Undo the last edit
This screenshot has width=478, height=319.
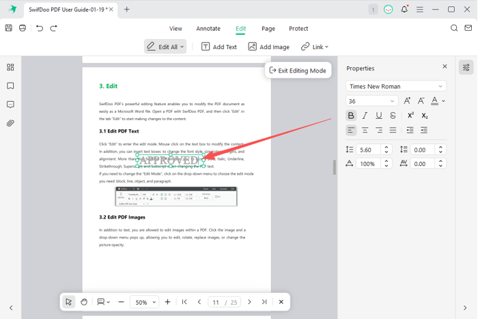[40, 29]
